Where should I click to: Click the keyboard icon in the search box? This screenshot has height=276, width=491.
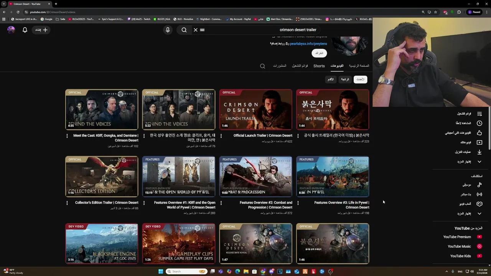click(x=203, y=30)
